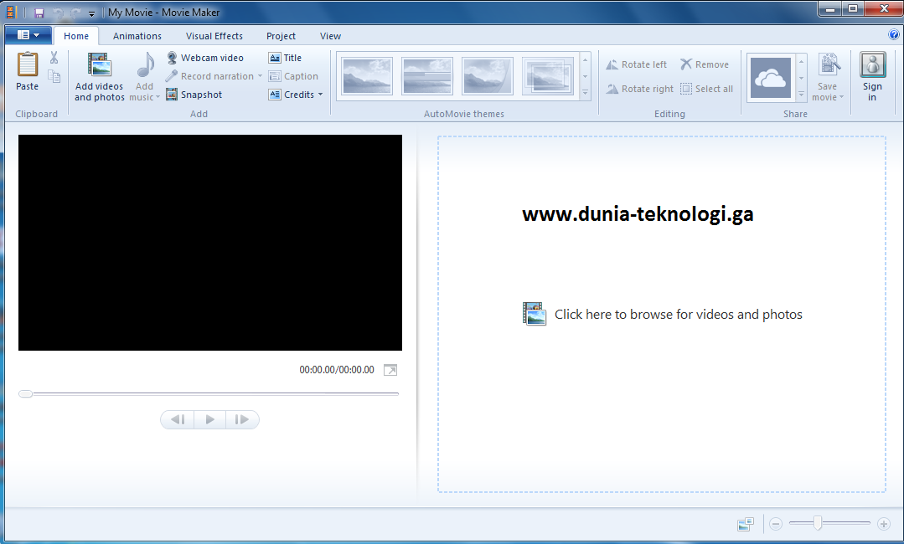Open the Help question mark icon
This screenshot has width=904, height=544.
[894, 34]
